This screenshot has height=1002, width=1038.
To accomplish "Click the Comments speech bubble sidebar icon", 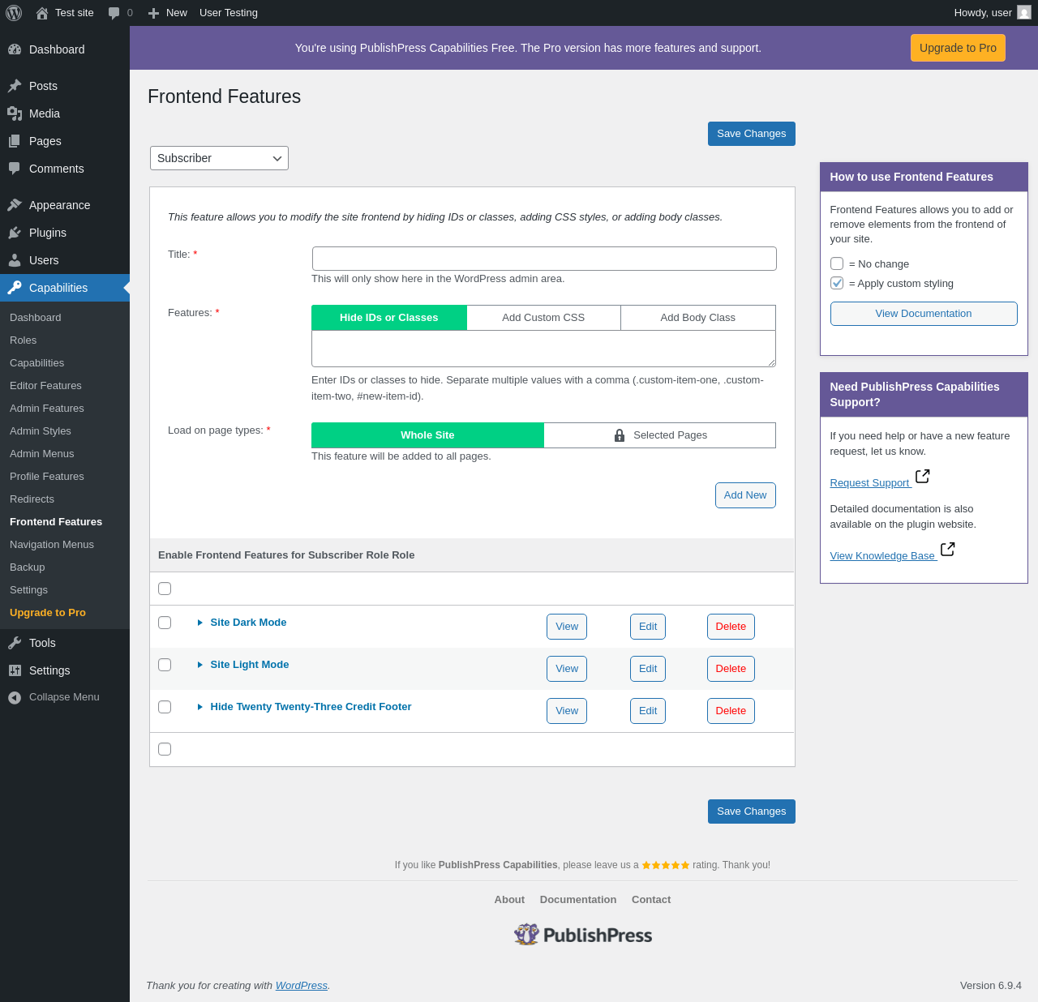I will pos(15,169).
